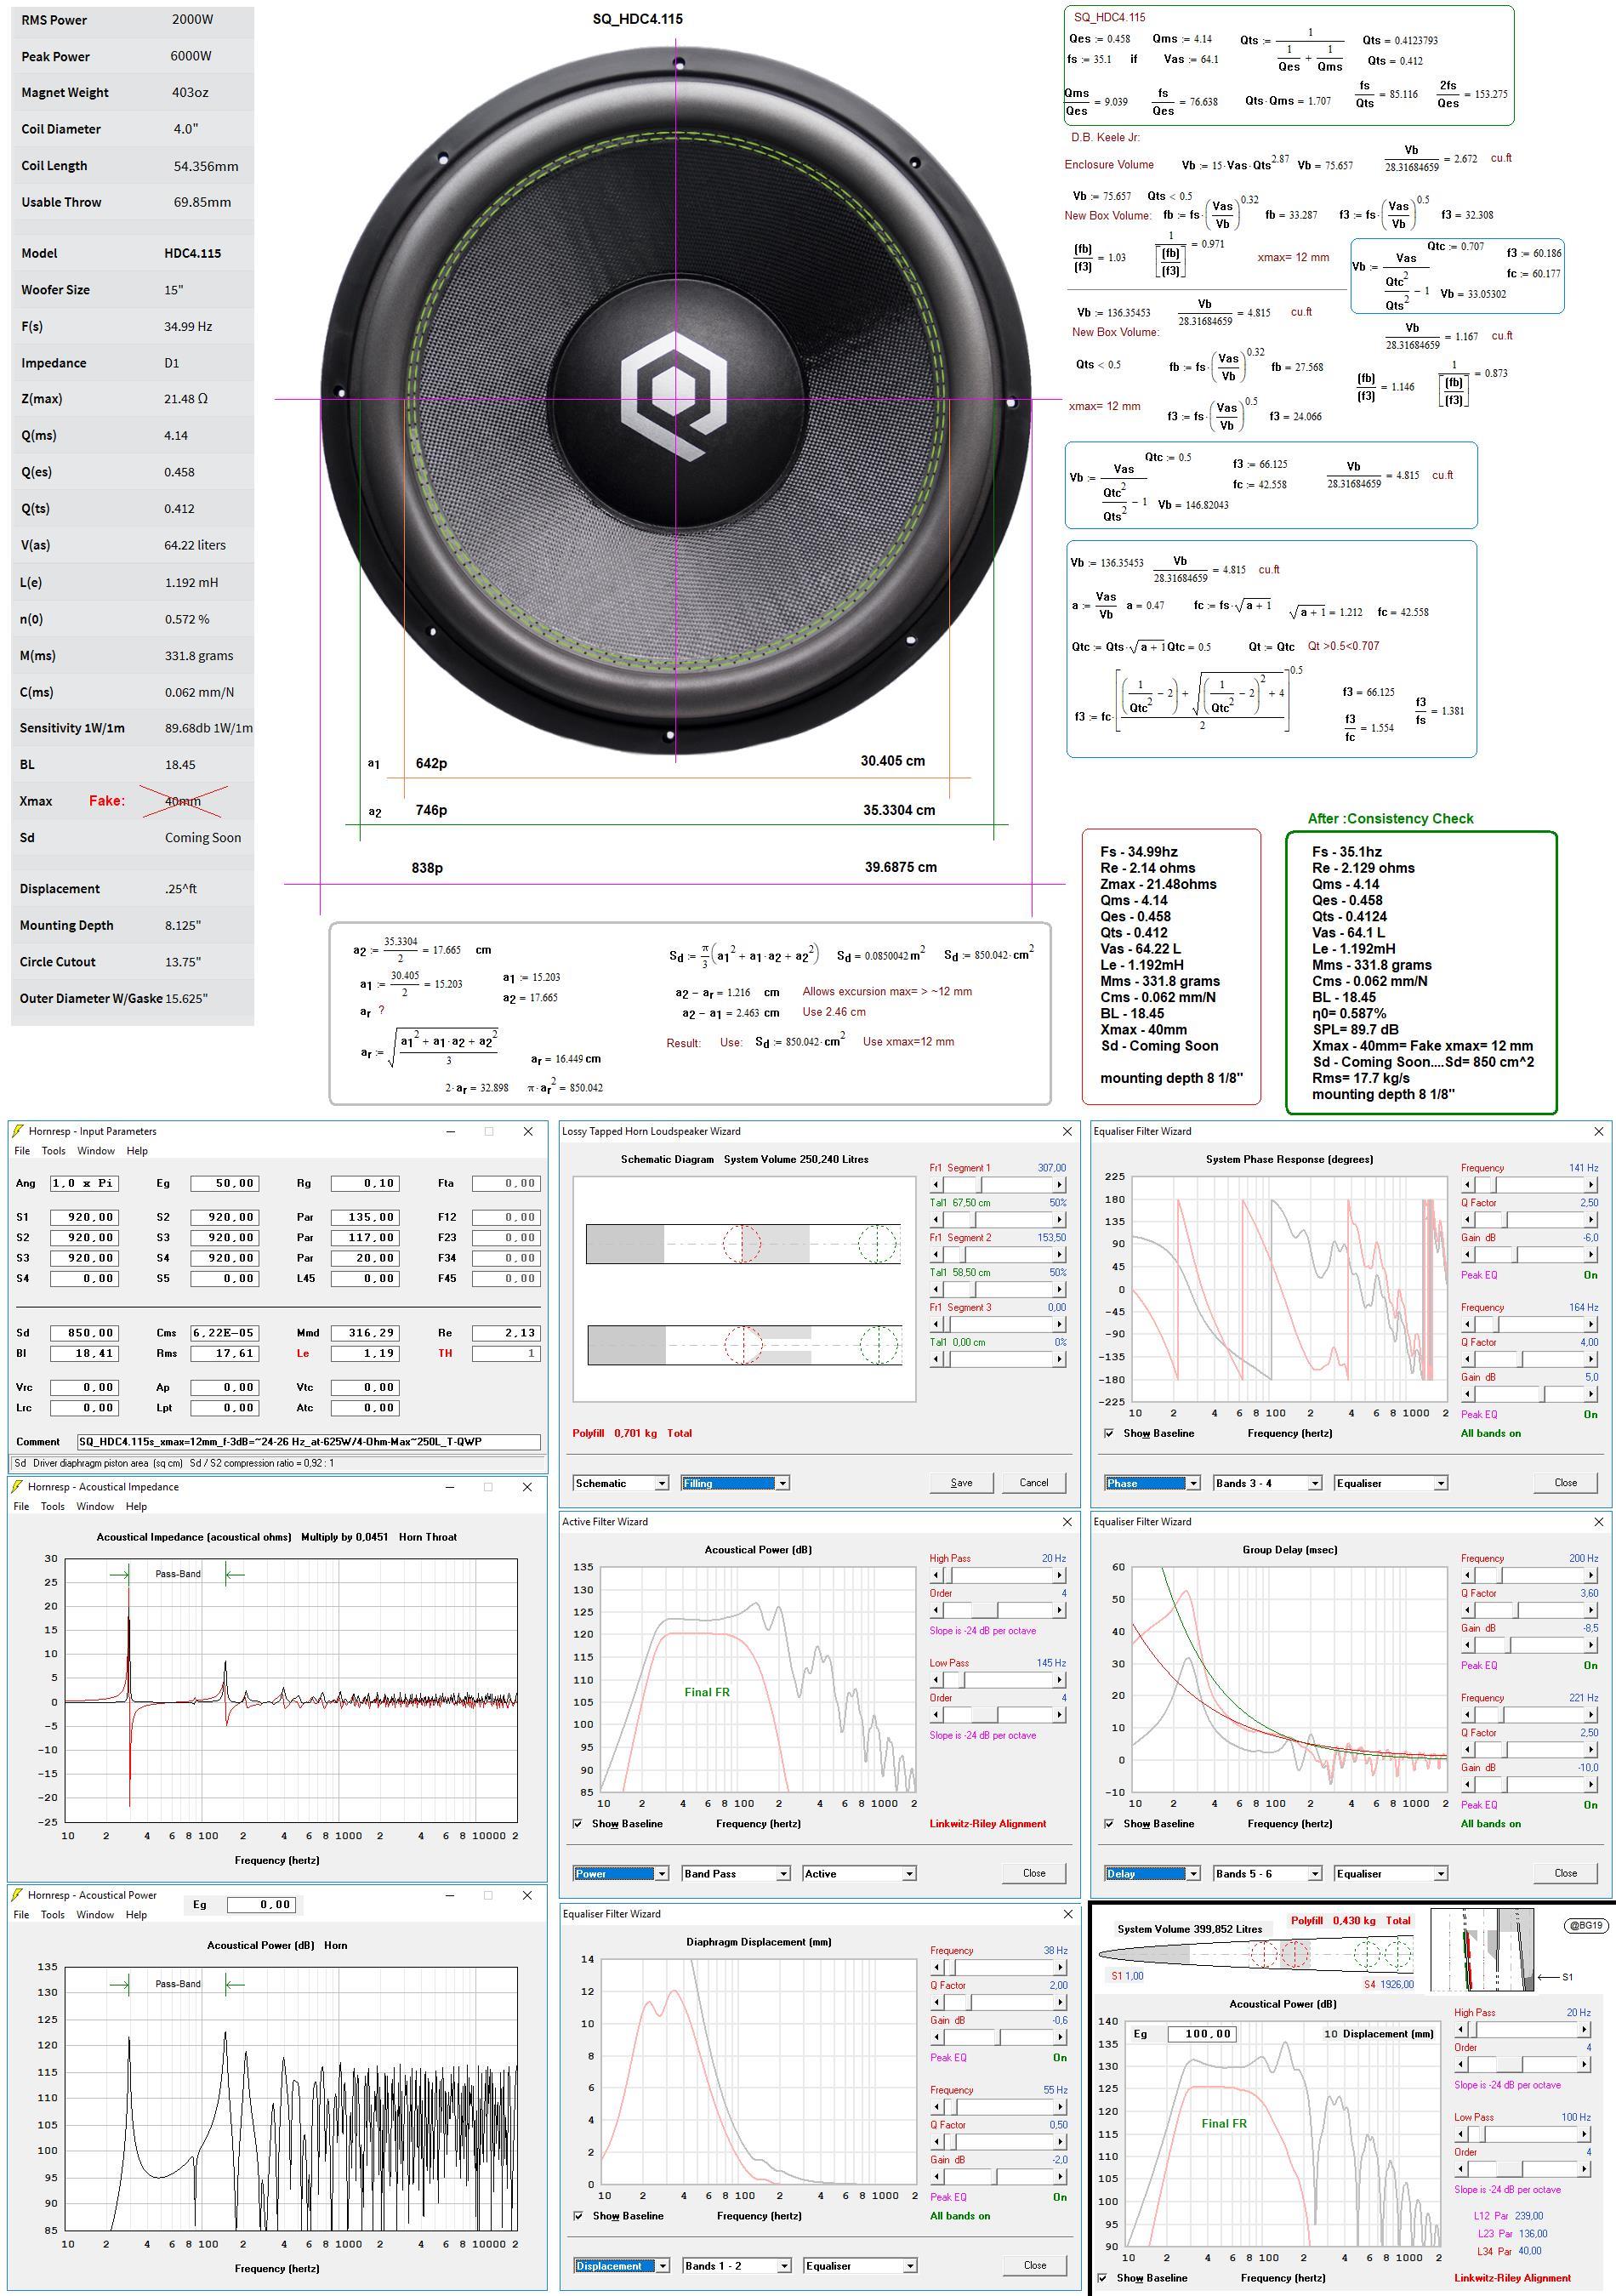Click right arrow of 200 Hz Frequency slider

pyautogui.click(x=1591, y=1575)
